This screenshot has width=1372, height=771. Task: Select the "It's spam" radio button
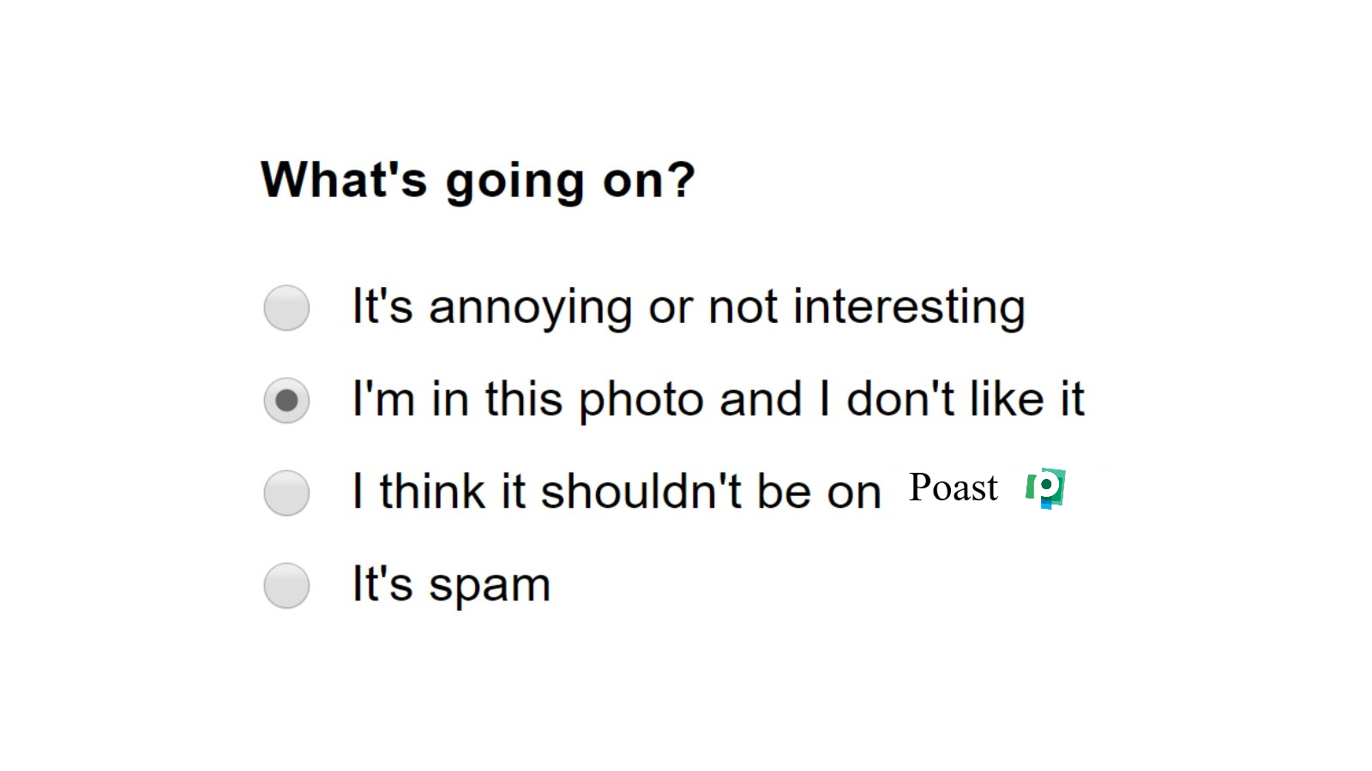(286, 585)
